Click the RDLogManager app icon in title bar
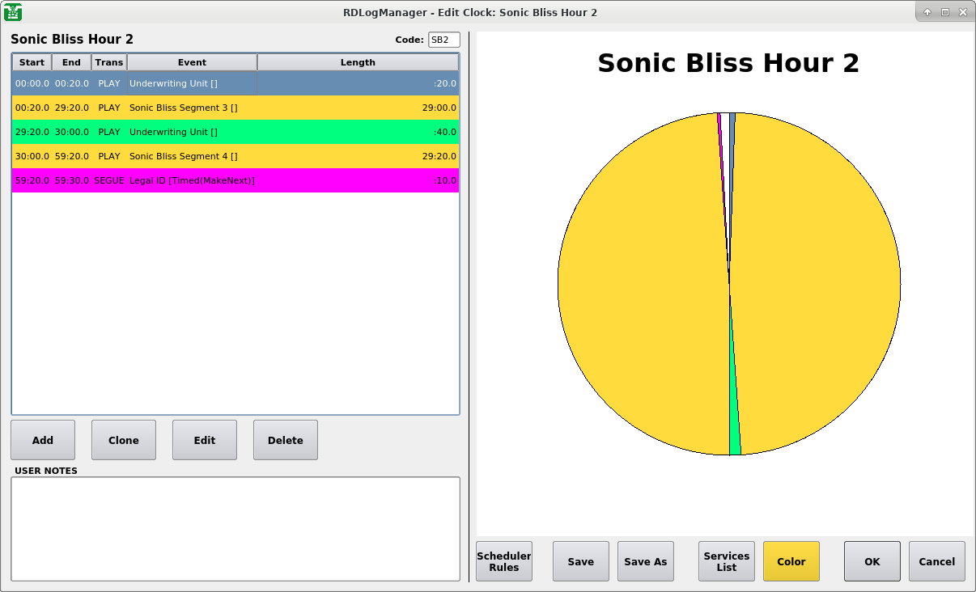The image size is (976, 592). (13, 12)
